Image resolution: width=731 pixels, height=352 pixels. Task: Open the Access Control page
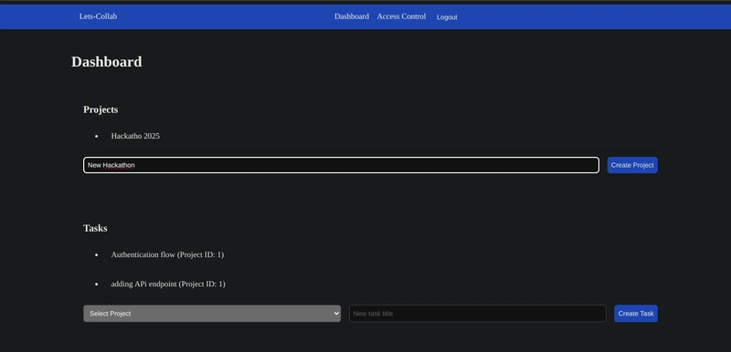401,16
